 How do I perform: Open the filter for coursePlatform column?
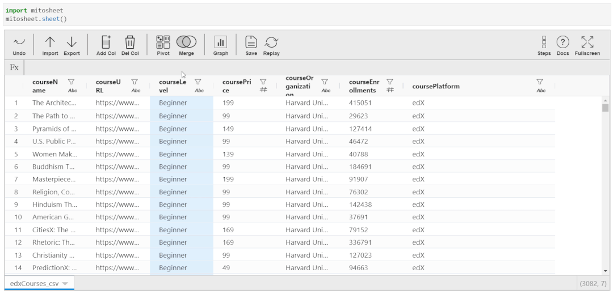pyautogui.click(x=540, y=82)
